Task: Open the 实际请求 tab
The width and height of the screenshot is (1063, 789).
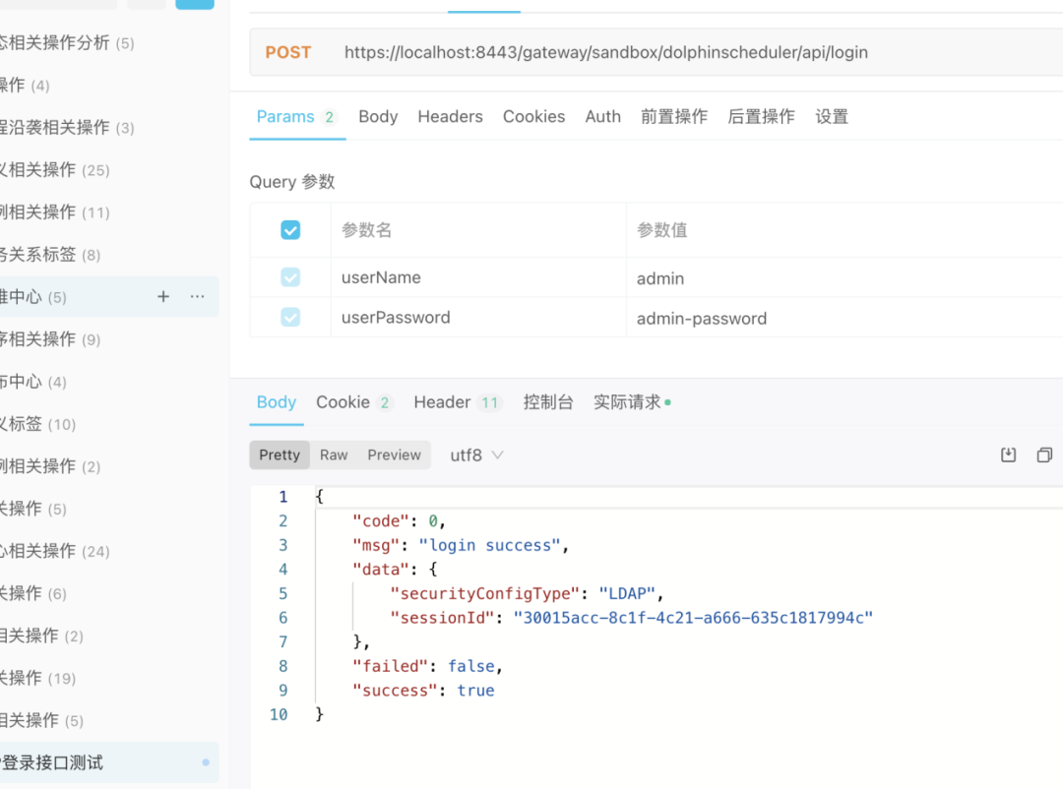Action: click(x=632, y=402)
